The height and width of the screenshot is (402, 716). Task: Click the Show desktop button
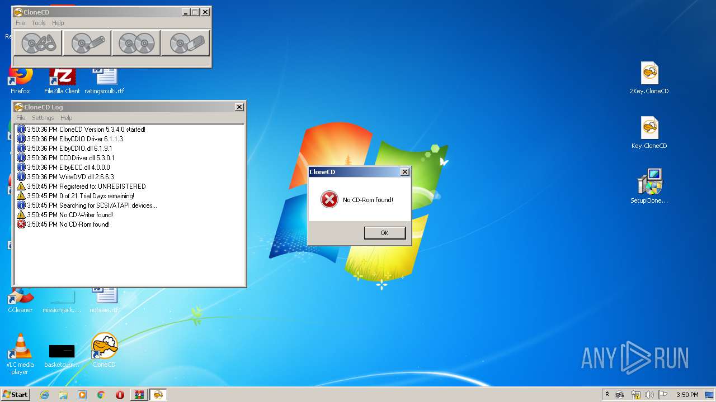pyautogui.click(x=710, y=395)
